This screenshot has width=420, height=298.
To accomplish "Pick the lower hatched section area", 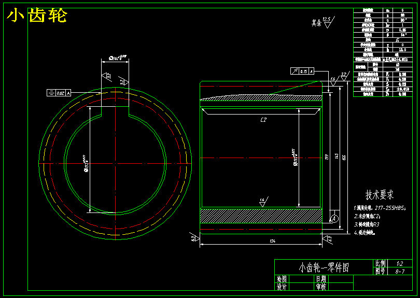I will coord(261,216).
